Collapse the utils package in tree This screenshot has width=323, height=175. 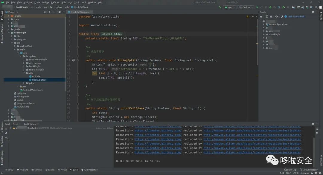pos(24,73)
